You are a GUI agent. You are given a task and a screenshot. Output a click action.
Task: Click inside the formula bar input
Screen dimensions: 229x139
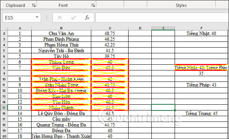(162, 18)
